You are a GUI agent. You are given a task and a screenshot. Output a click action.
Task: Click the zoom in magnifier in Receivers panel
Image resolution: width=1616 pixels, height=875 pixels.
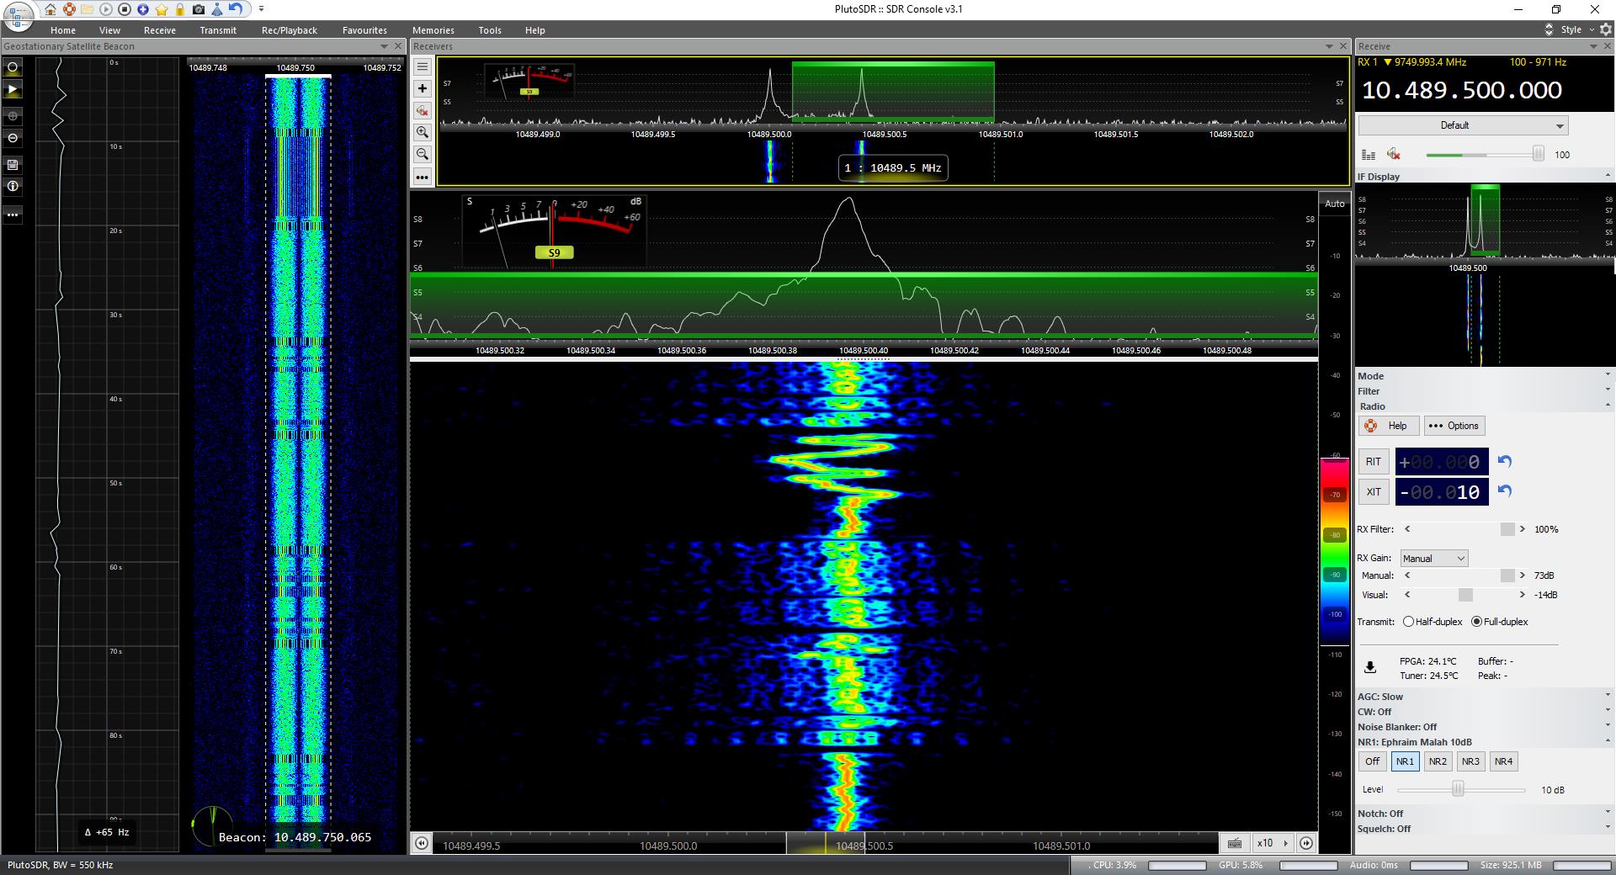(423, 132)
